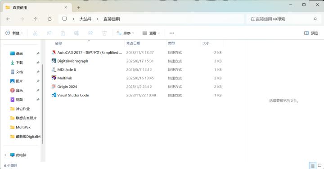Toggle the 预览 preview pane button
The width and height of the screenshot is (324, 169).
[x=311, y=33]
